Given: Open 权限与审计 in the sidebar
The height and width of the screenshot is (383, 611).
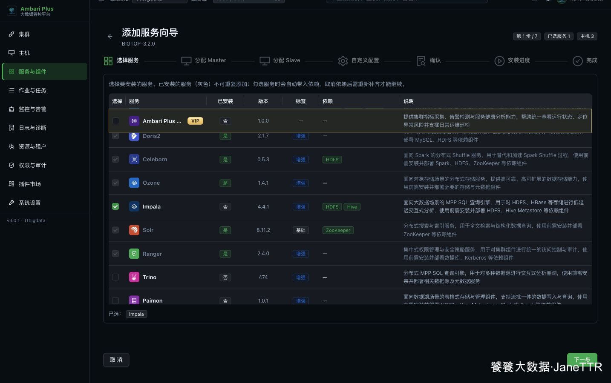Looking at the screenshot, I should 45,165.
